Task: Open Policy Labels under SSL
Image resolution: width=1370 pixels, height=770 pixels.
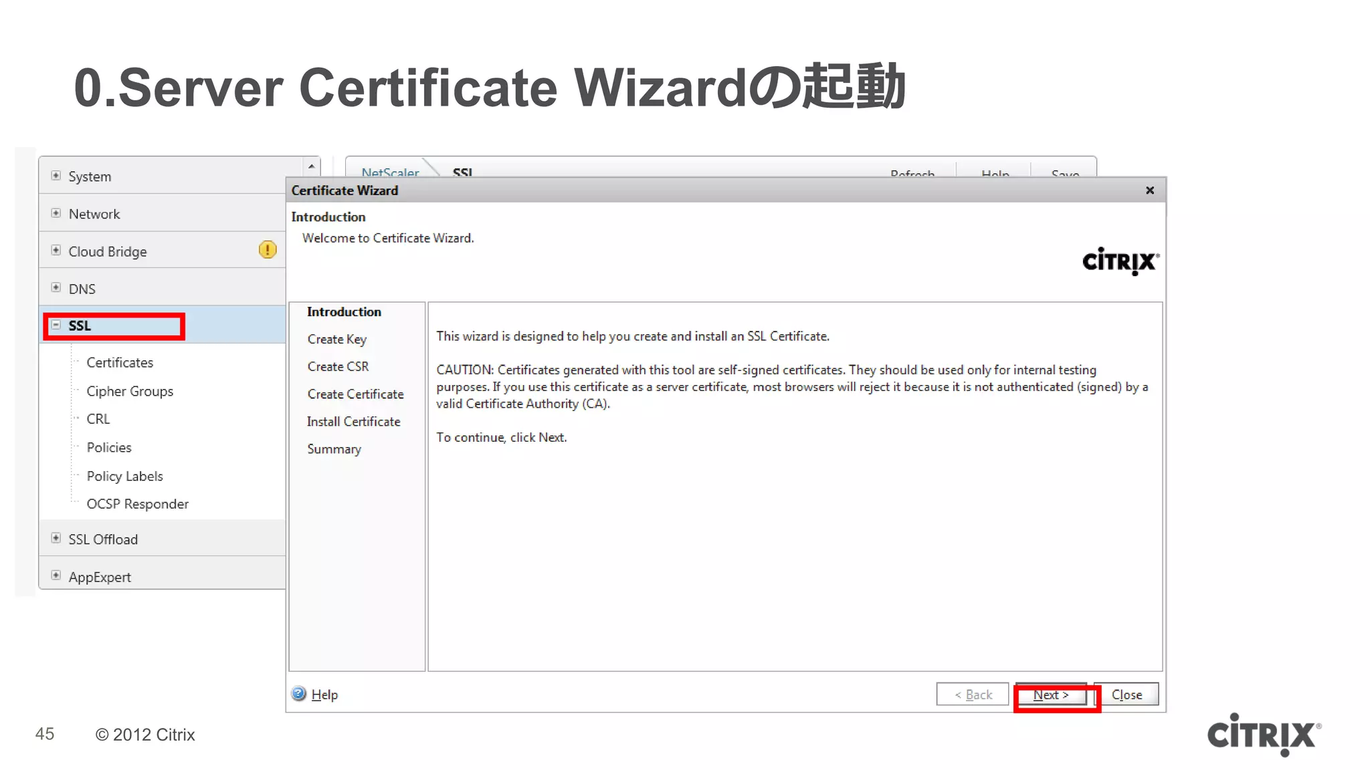Action: (124, 476)
